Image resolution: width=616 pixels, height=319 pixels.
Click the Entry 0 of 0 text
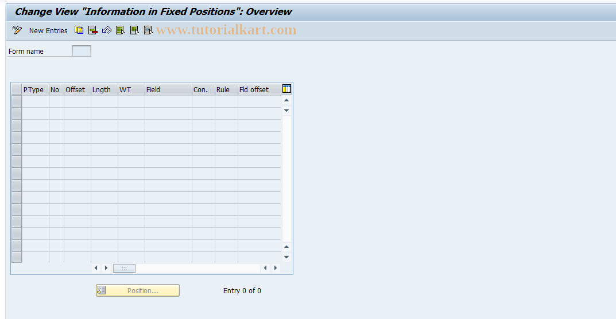[x=242, y=291]
